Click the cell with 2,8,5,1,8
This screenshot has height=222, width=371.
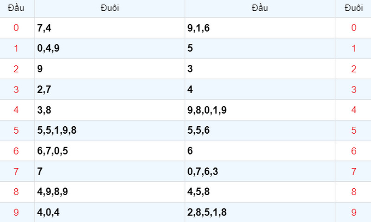[260, 212]
